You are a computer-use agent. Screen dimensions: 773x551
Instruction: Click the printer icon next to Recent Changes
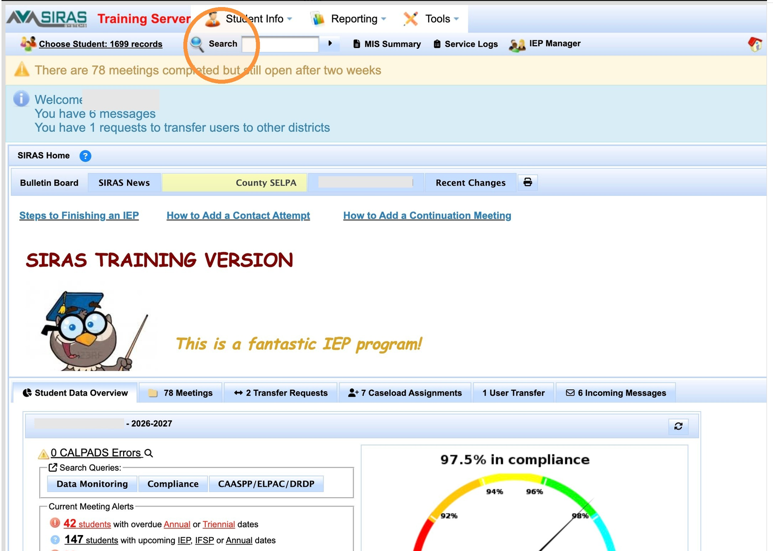(x=528, y=182)
